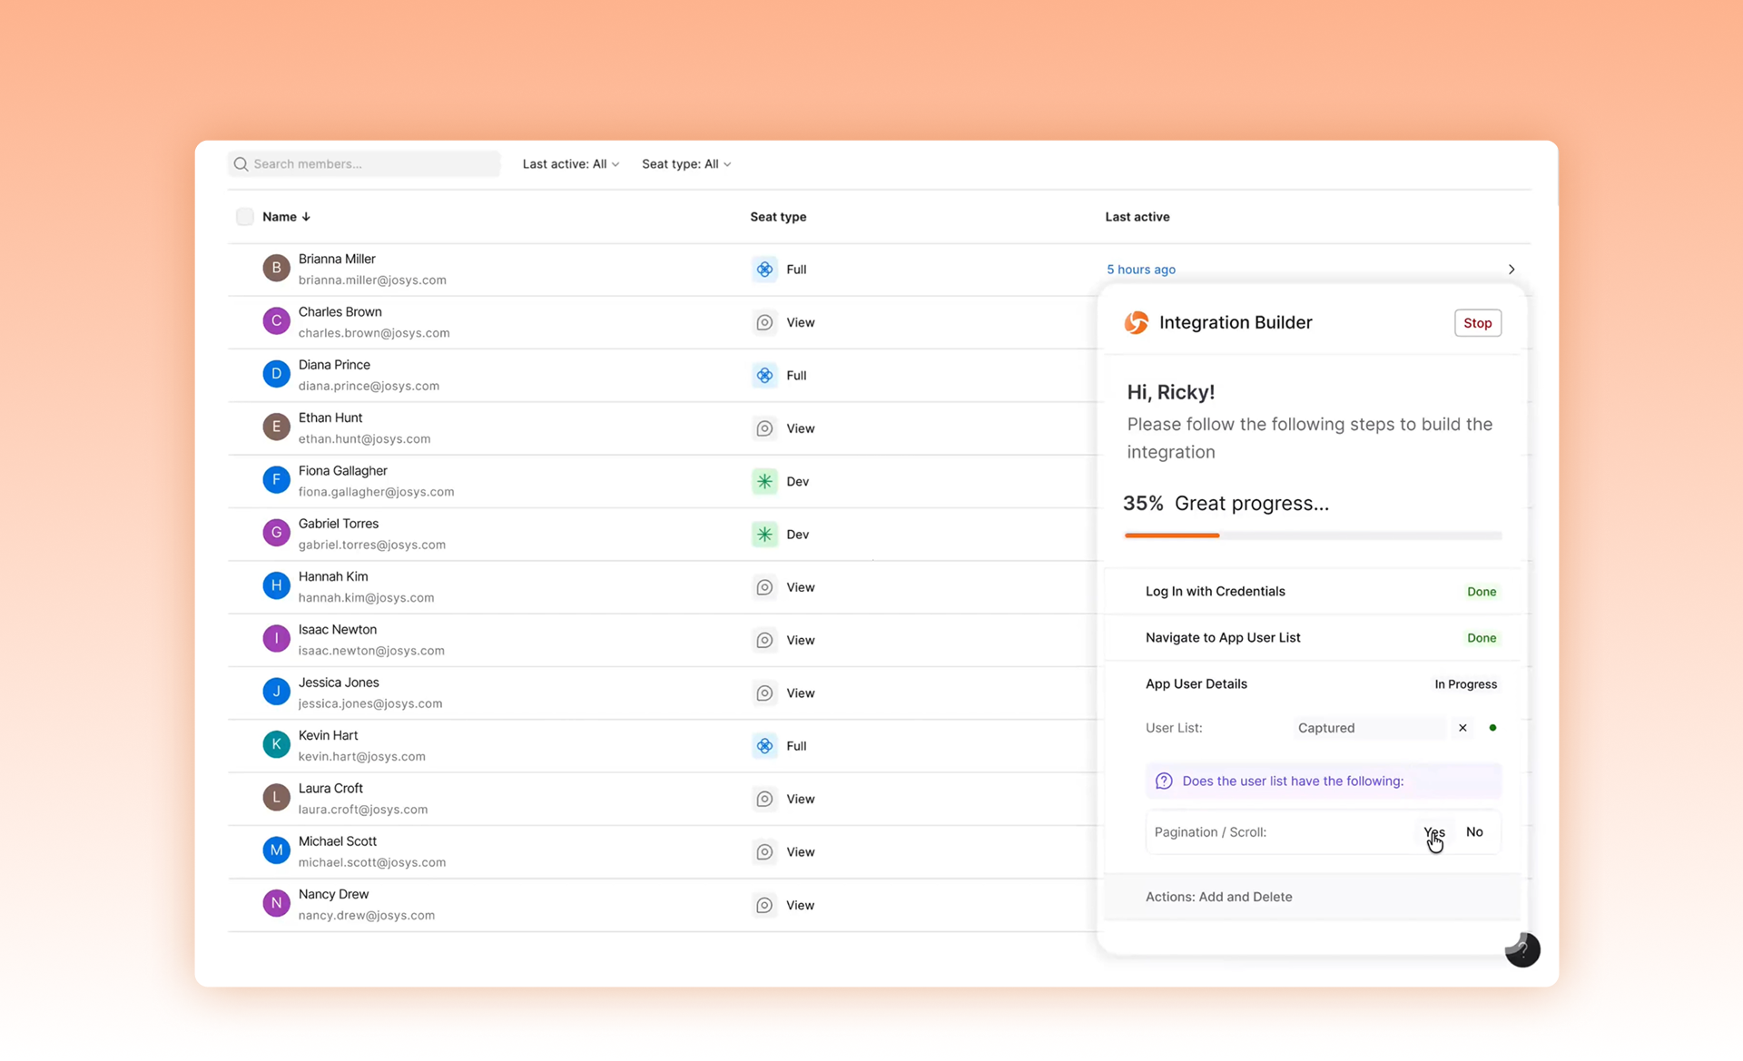Open the Seat type filter dropdown
Image resolution: width=1743 pixels, height=1061 pixels.
coord(685,164)
